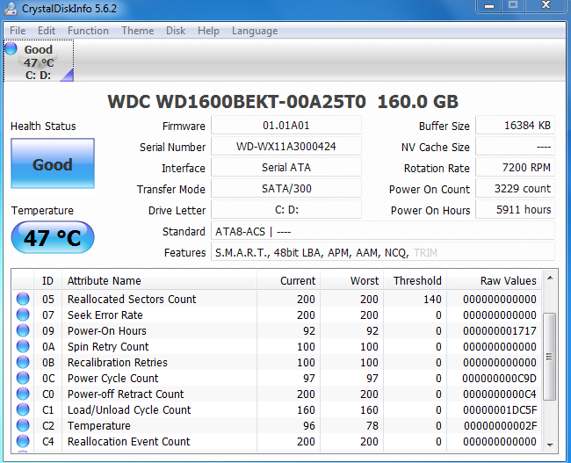
Task: Select the Power-On Hours attribute name
Action: [x=107, y=330]
